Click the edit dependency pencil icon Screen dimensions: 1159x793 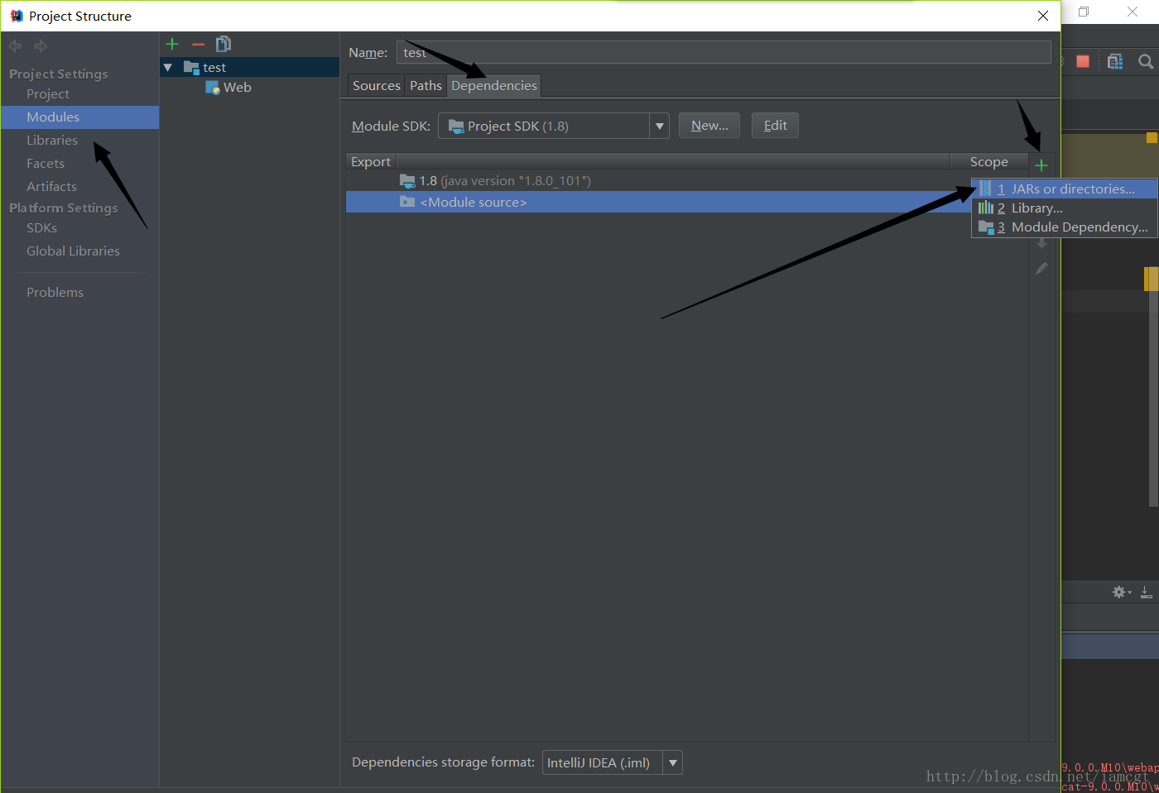click(1041, 268)
